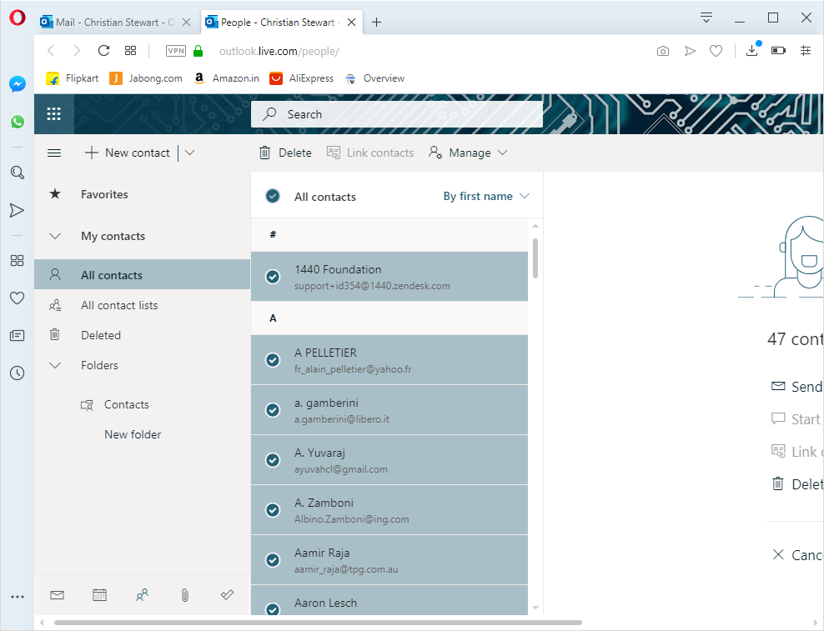The width and height of the screenshot is (824, 631).
Task: Open Messenger in Opera sidebar
Action: pos(18,84)
